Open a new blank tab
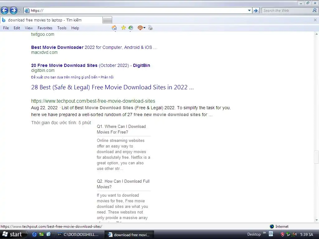This screenshot has width=319, height=239. click(107, 20)
